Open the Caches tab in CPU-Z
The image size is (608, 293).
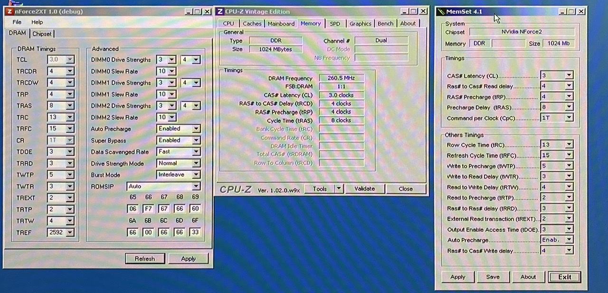[x=252, y=23]
